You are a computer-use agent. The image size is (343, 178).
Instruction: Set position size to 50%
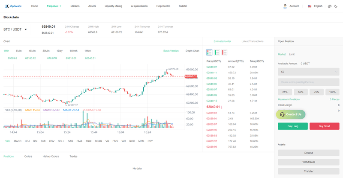301,92
